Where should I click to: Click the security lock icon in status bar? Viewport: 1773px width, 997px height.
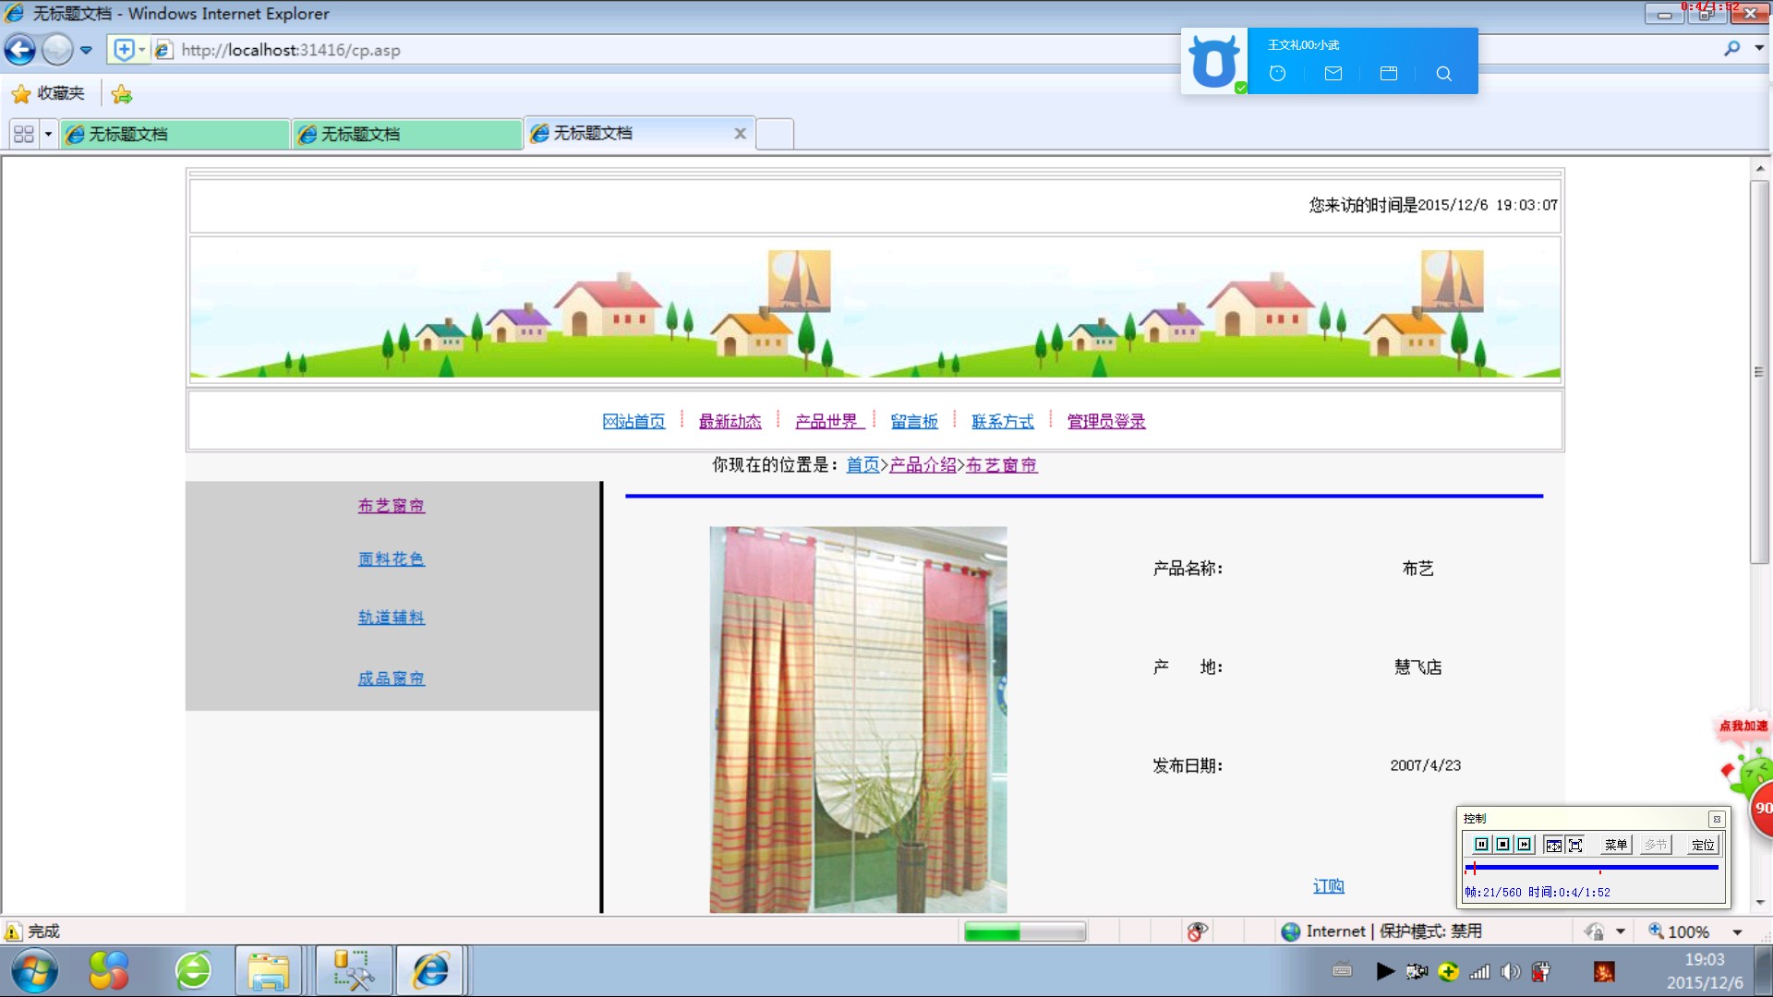[x=1594, y=931]
